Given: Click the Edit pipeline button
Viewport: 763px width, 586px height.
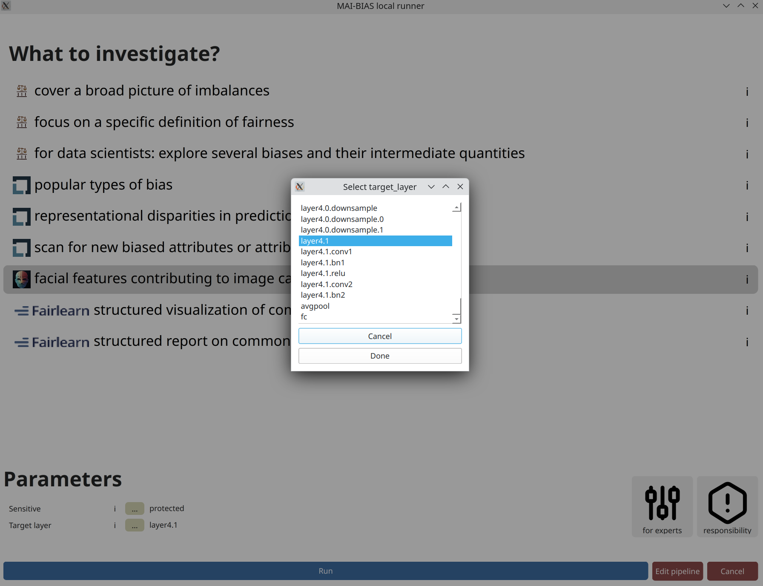Looking at the screenshot, I should 677,571.
